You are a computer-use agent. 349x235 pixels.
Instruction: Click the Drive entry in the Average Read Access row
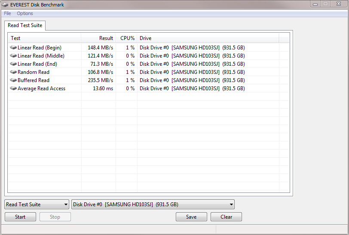click(192, 89)
